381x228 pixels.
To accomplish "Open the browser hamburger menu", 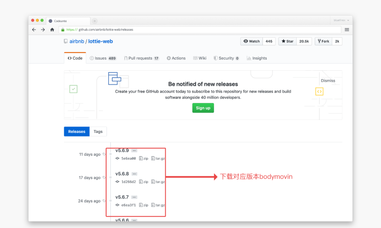I will pyautogui.click(x=347, y=30).
